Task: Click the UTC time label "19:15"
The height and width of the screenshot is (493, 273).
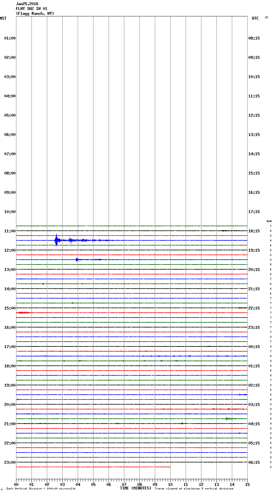Action: coord(254,250)
